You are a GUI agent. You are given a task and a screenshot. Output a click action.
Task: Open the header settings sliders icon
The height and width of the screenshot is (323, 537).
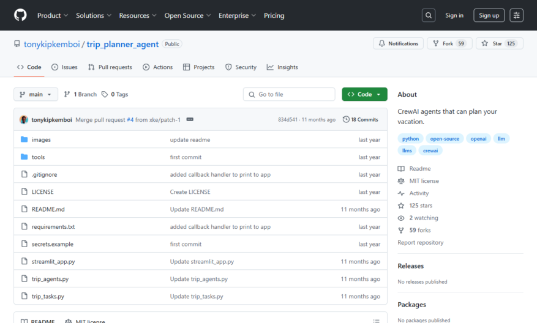pyautogui.click(x=516, y=15)
